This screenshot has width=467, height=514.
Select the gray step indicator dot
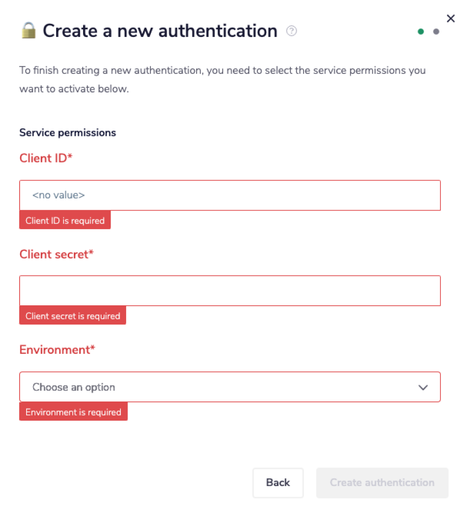(x=436, y=32)
